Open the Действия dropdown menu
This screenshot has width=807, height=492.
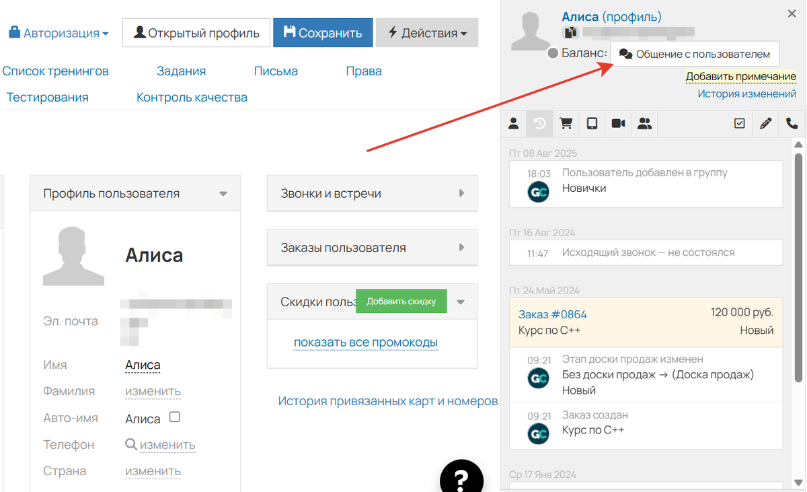(x=427, y=32)
